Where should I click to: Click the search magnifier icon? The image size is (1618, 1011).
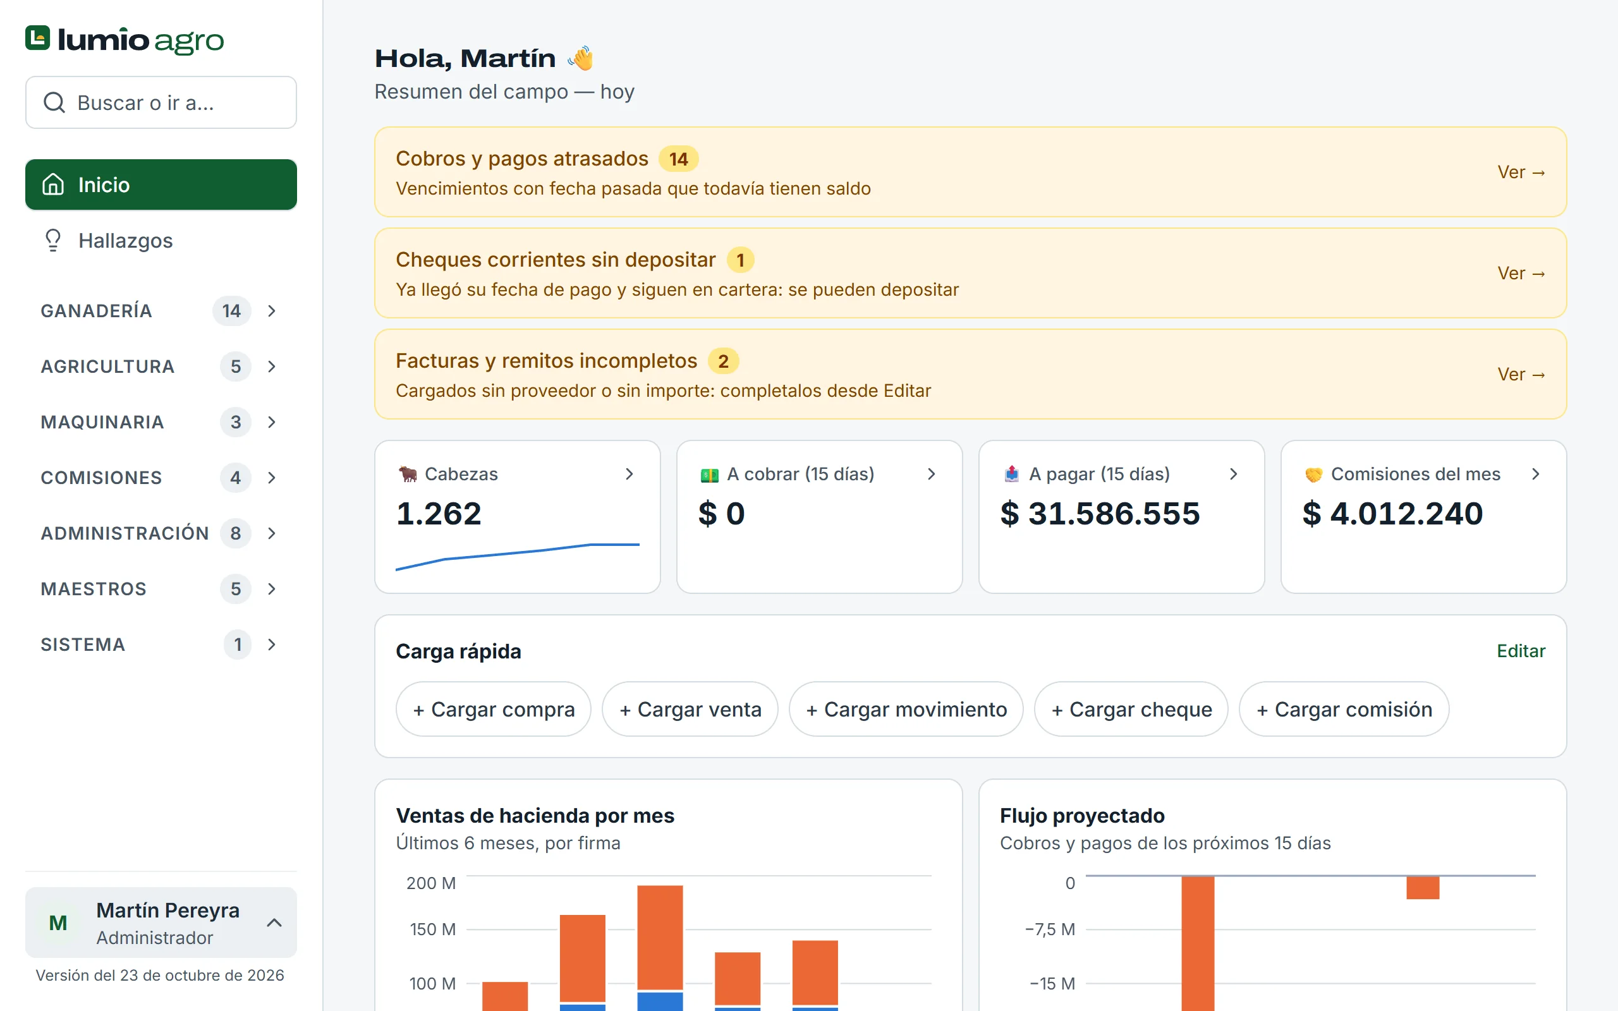pyautogui.click(x=54, y=102)
